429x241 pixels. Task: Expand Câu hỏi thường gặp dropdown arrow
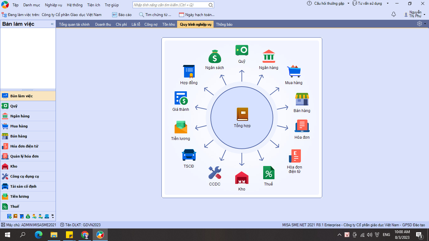(x=348, y=3)
